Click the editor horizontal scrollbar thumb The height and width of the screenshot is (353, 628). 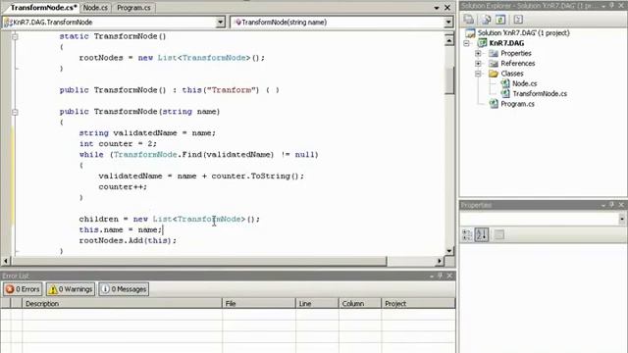(199, 261)
